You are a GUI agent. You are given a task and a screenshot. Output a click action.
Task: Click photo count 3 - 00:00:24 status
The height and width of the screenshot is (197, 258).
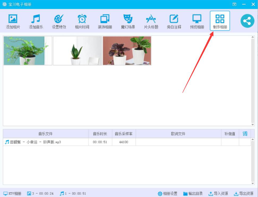pyautogui.click(x=40, y=193)
